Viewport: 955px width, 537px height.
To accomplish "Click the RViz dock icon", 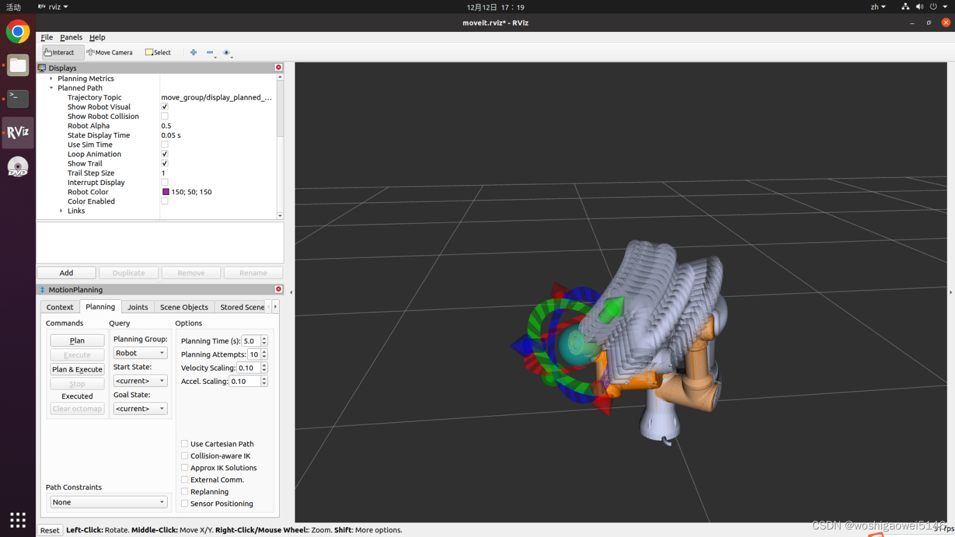I will click(x=18, y=132).
